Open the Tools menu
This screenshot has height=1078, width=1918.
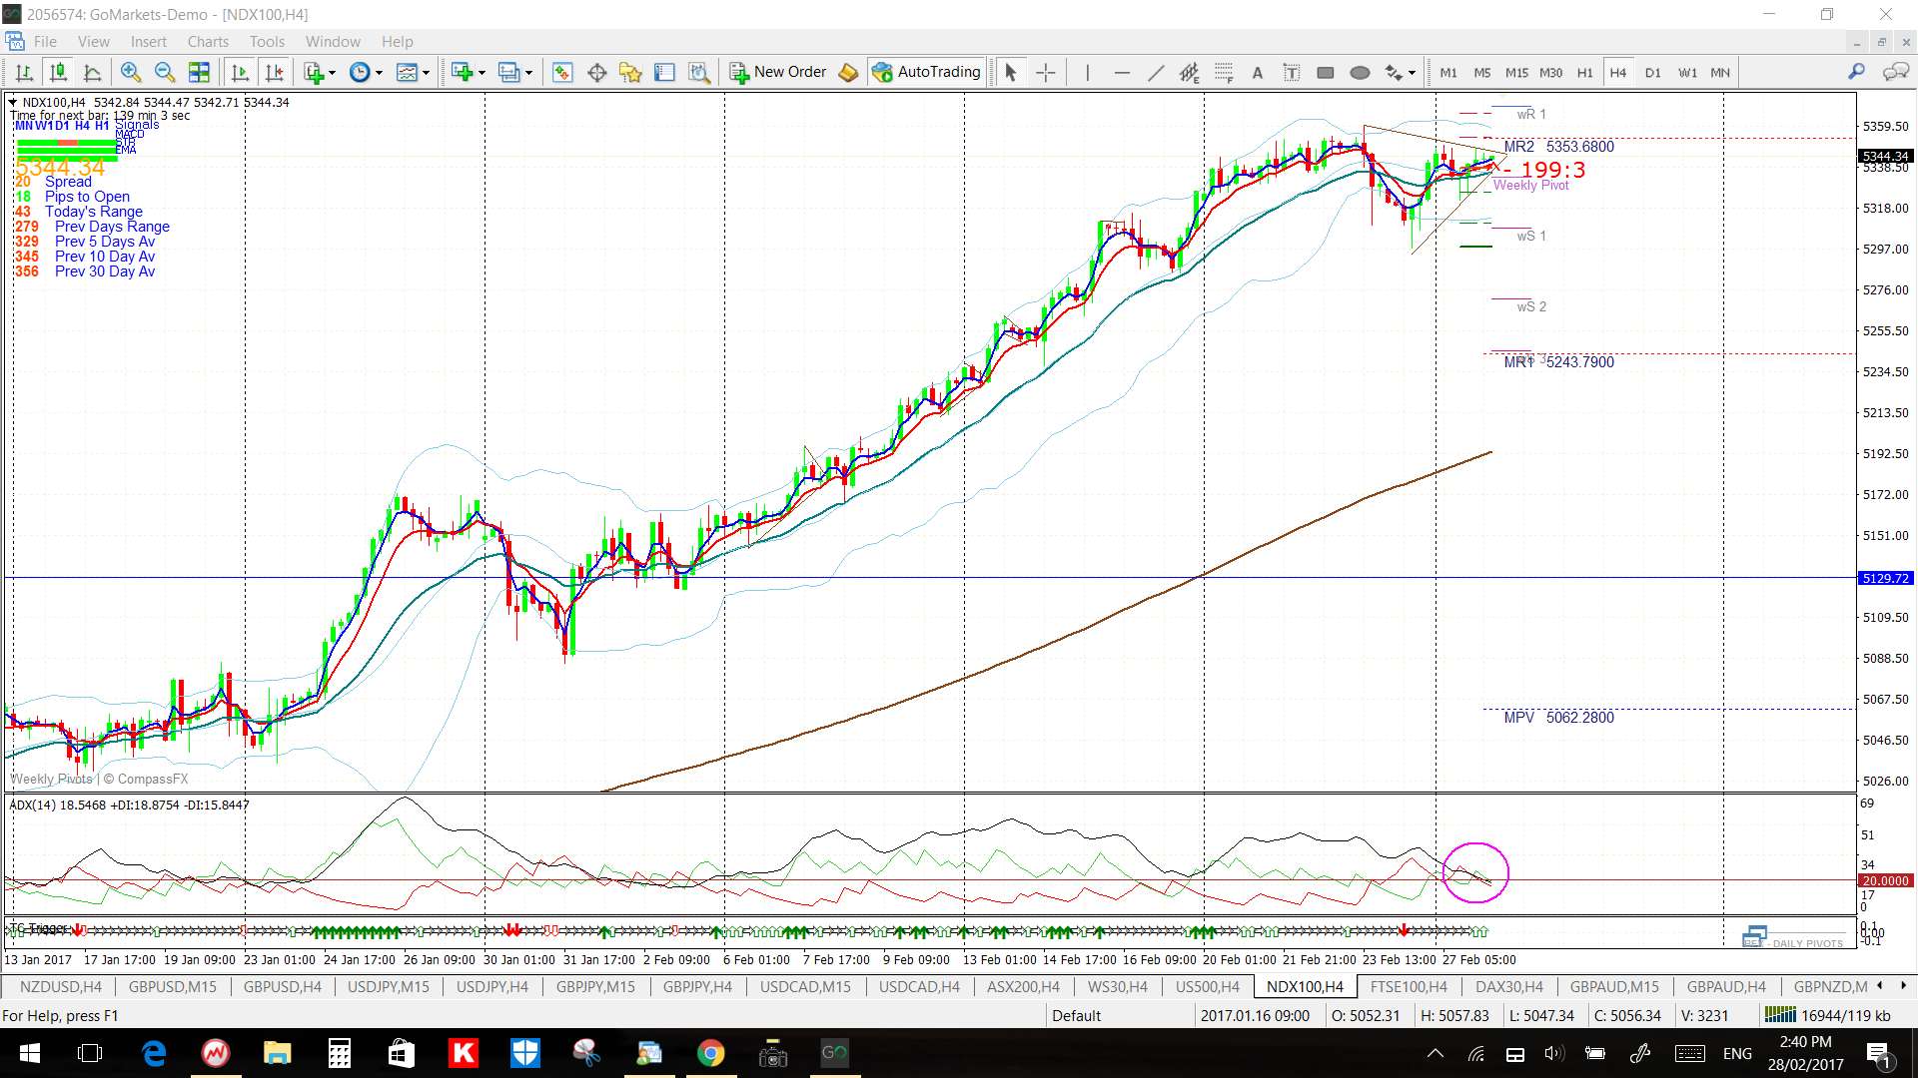click(x=267, y=41)
